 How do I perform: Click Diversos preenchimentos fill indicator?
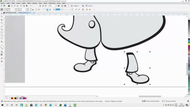151,101
